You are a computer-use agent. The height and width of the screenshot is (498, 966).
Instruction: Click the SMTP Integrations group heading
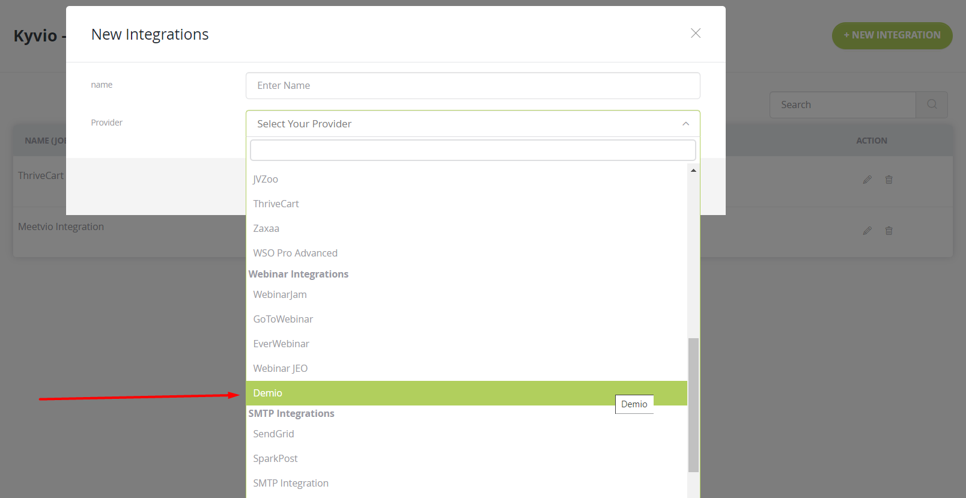coord(291,413)
